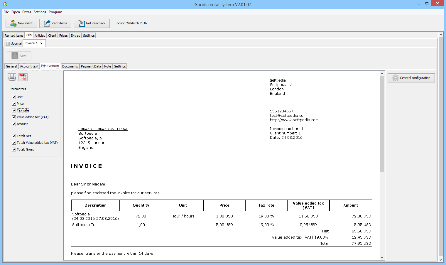Open the Settings menu in the menu bar
Image resolution: width=446 pixels, height=265 pixels.
pos(40,12)
